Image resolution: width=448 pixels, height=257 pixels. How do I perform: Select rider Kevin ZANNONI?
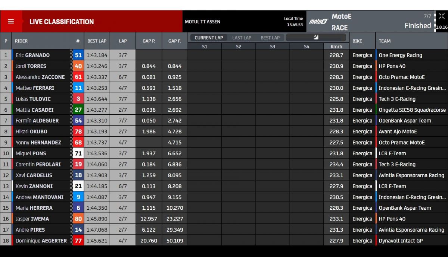point(34,186)
